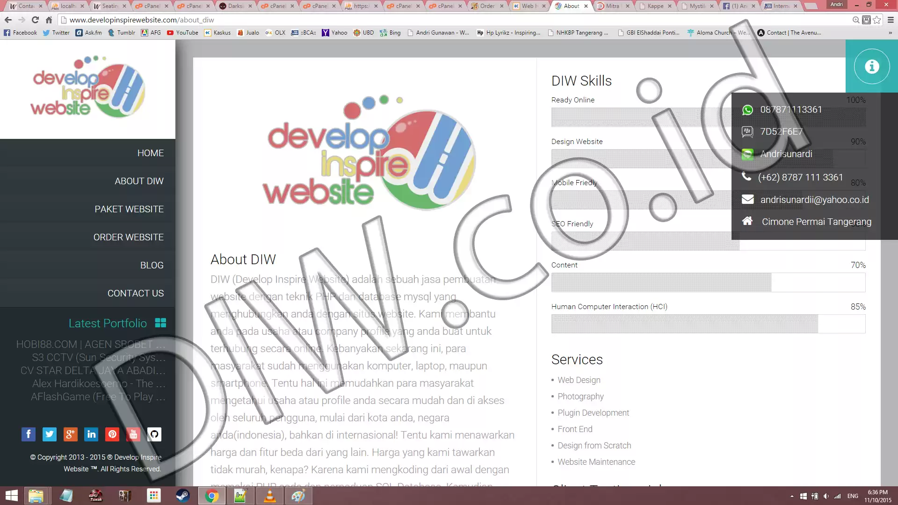The image size is (898, 505).
Task: Show more bookmarks with the double chevron
Action: tap(890, 33)
